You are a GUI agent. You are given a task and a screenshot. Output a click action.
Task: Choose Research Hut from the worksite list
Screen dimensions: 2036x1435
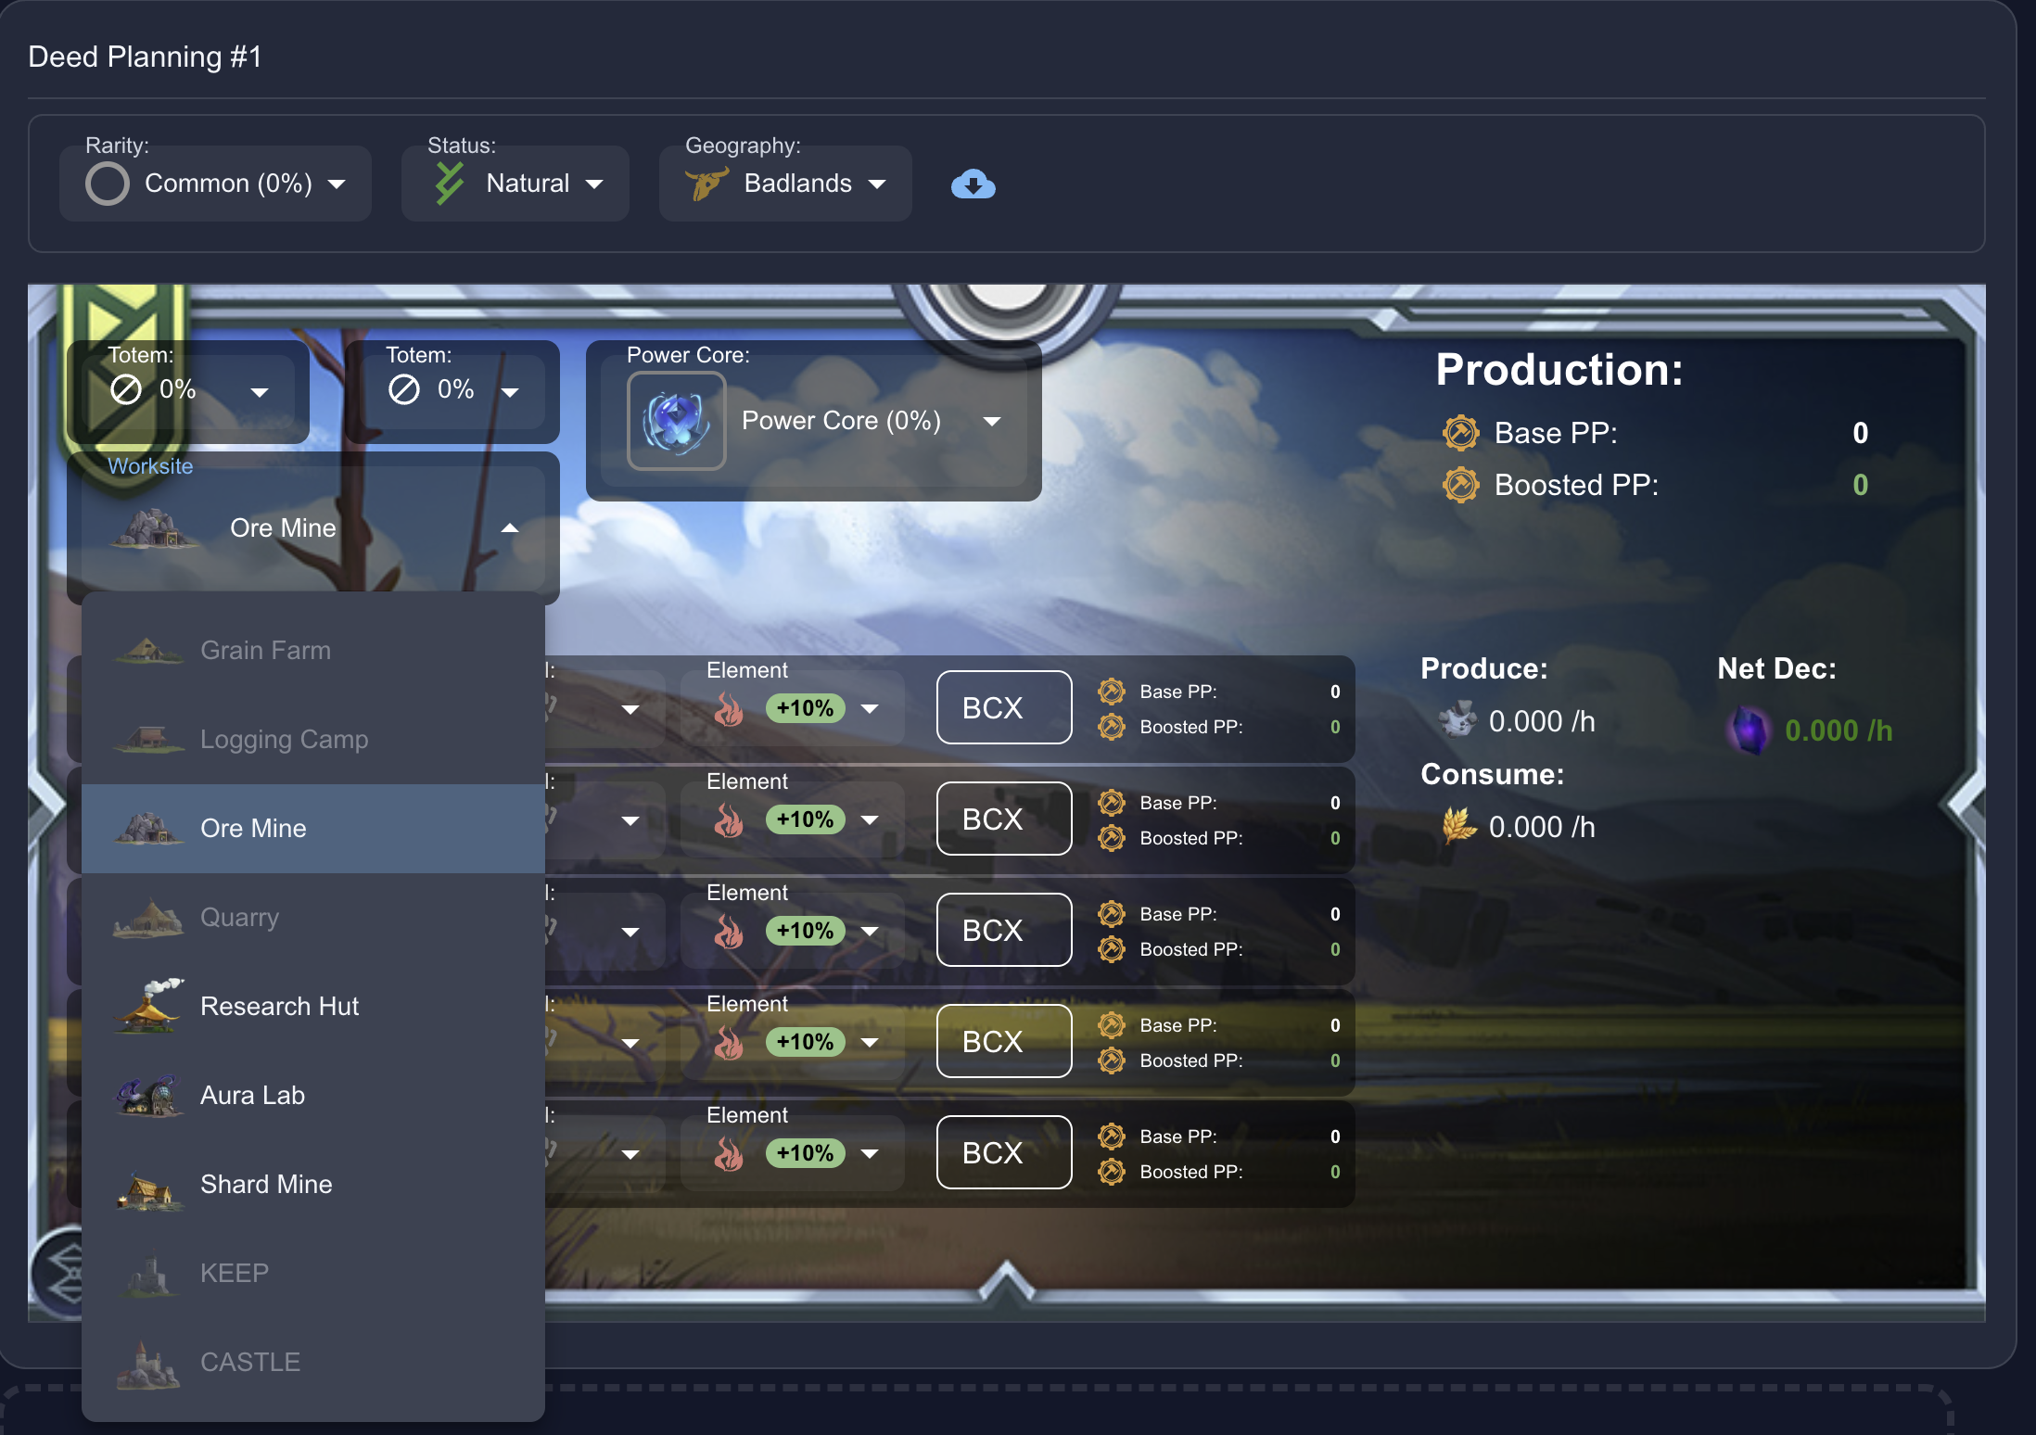(279, 1007)
